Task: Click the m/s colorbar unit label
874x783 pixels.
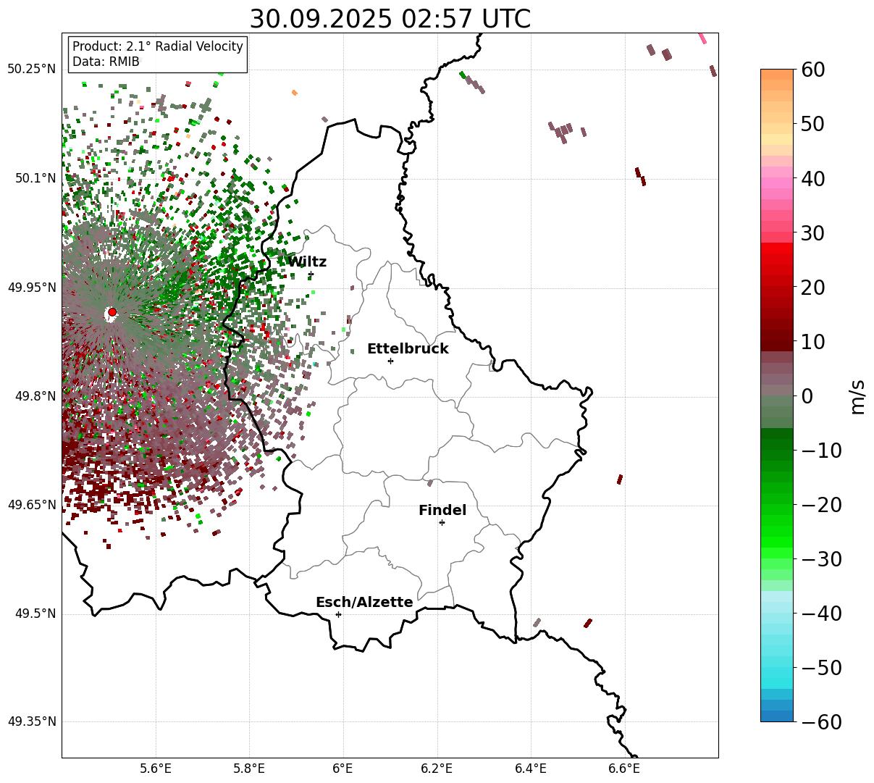Action: (x=859, y=396)
